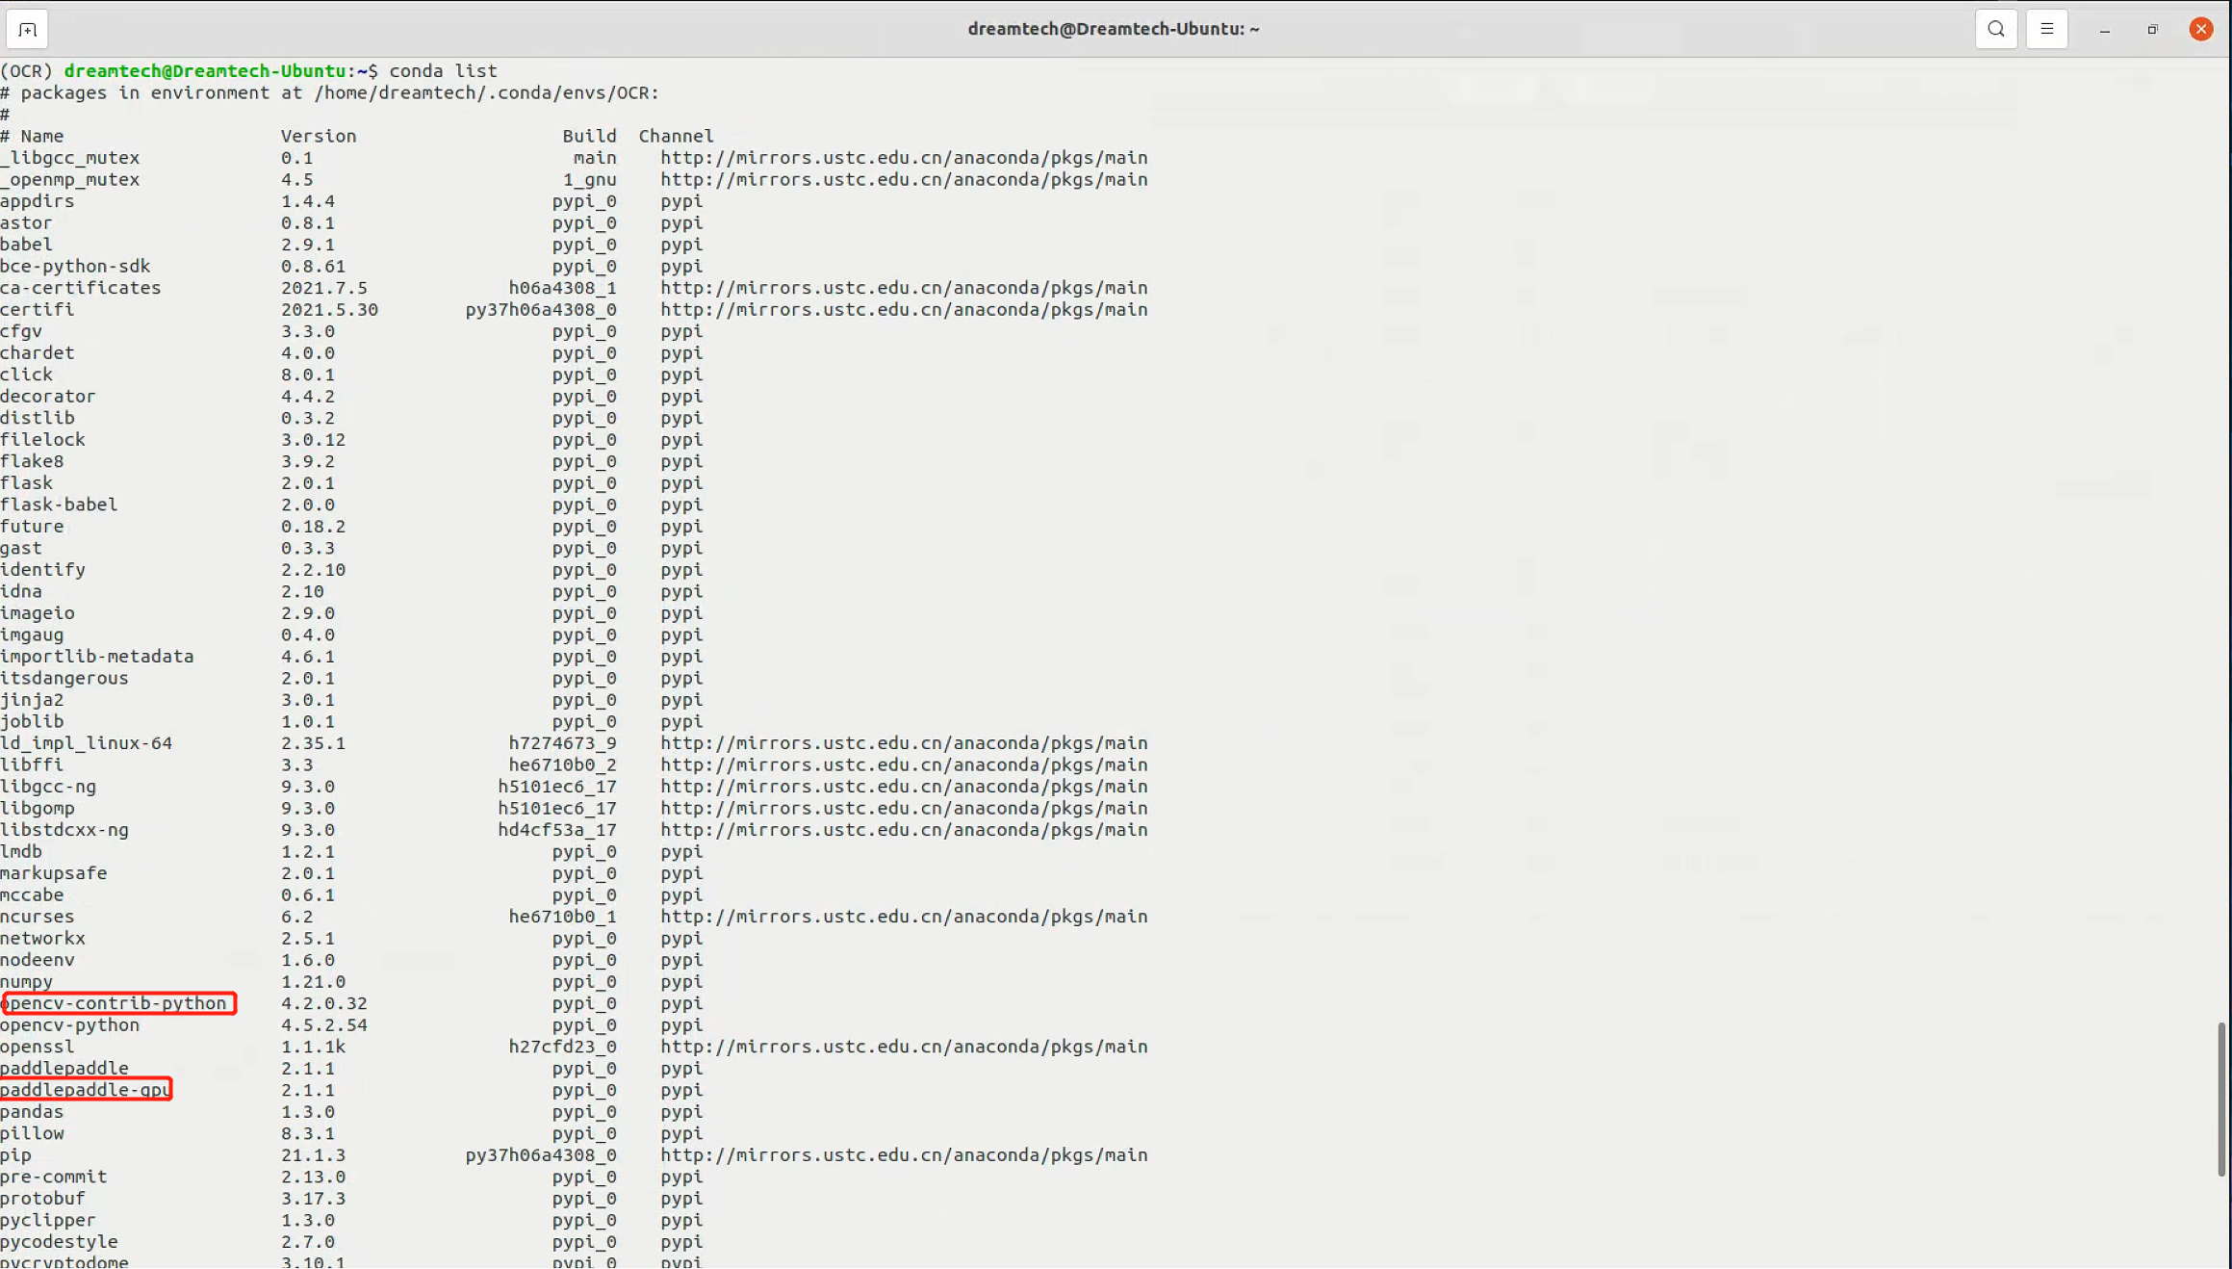The height and width of the screenshot is (1269, 2232).
Task: Minimize the terminal window
Action: click(x=2105, y=30)
